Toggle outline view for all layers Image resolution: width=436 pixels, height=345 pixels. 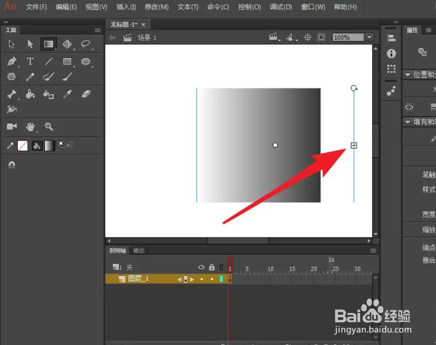(x=221, y=267)
